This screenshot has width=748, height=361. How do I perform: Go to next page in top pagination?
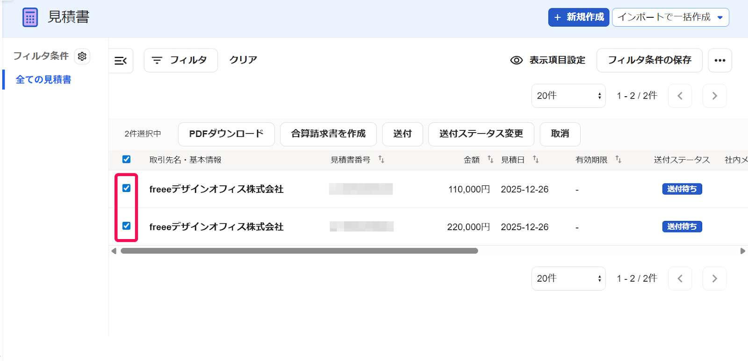tap(715, 96)
